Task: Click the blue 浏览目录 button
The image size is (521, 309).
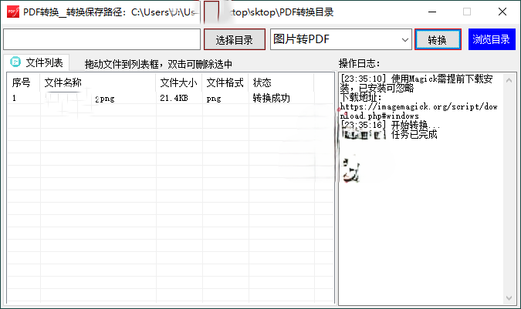Action: pos(492,39)
